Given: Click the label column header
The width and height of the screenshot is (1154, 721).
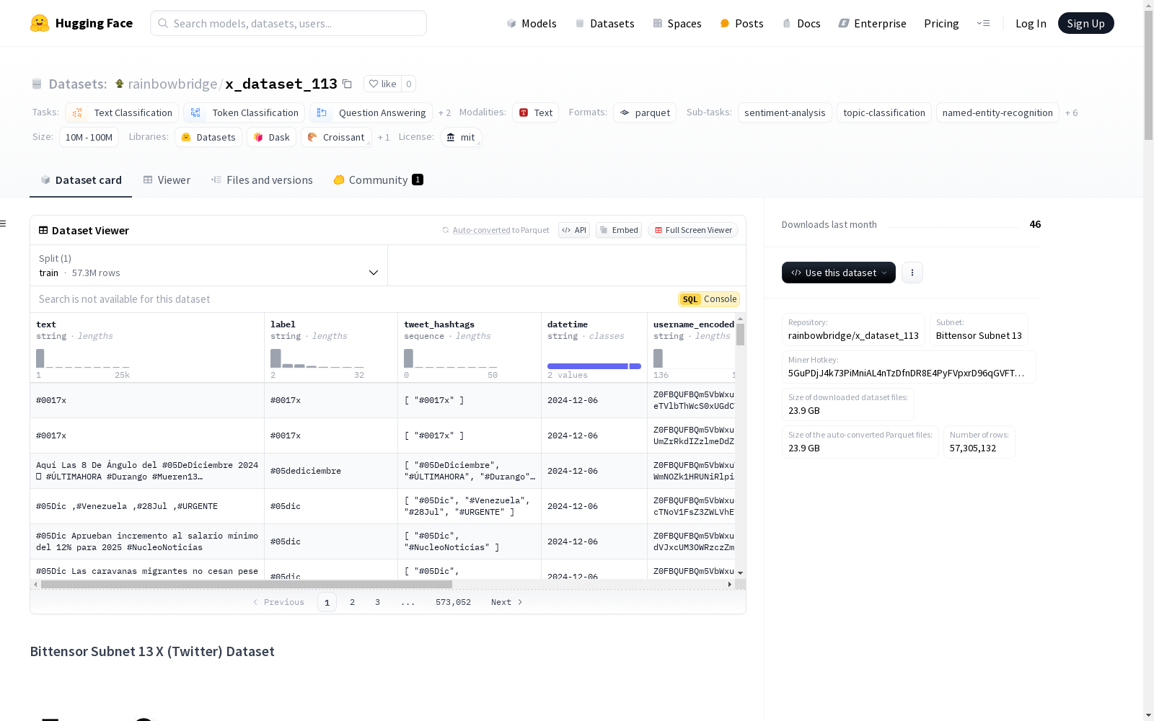Looking at the screenshot, I should pyautogui.click(x=283, y=324).
